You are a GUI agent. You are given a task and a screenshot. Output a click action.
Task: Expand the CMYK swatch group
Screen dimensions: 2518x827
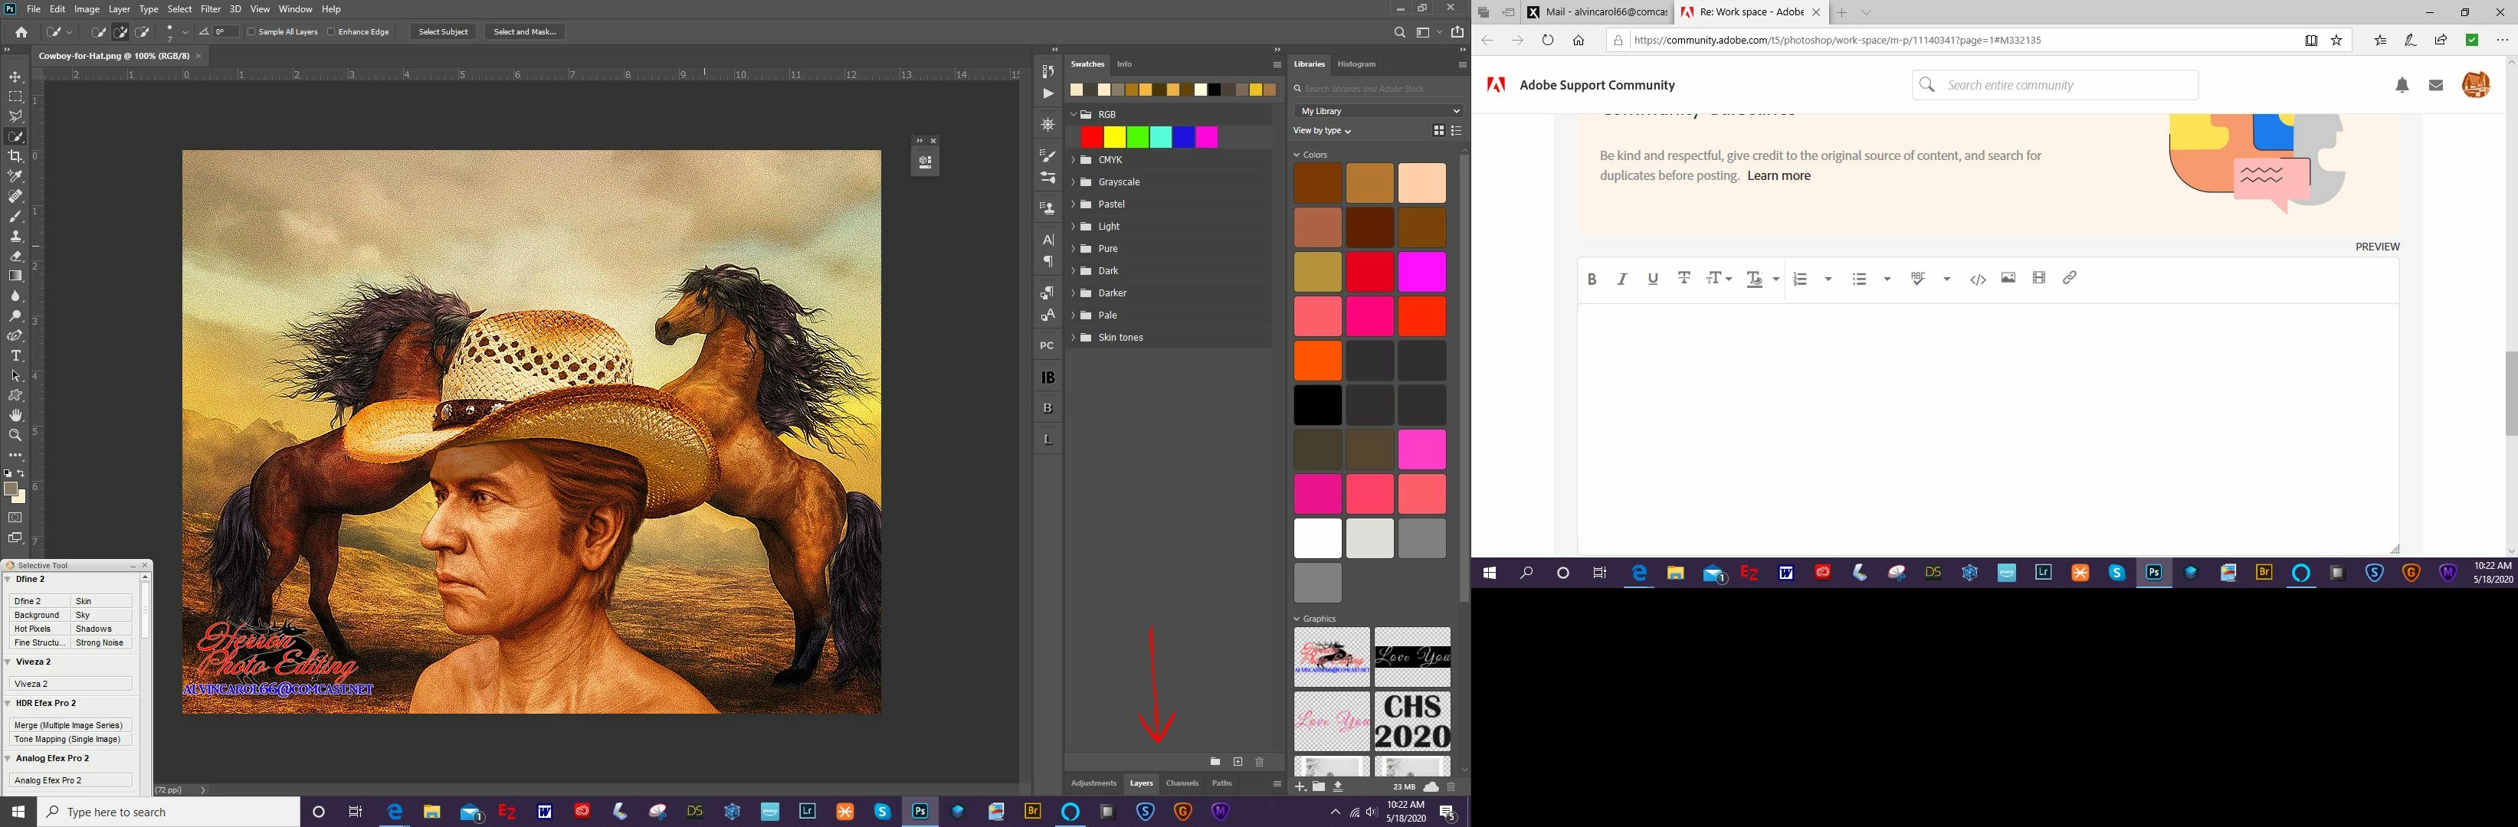pyautogui.click(x=1074, y=160)
